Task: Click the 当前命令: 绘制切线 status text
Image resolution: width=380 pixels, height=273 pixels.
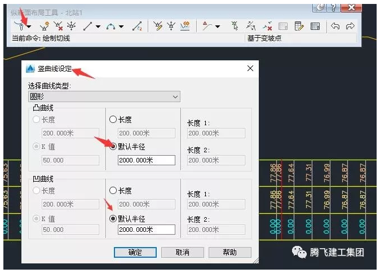Action: pyautogui.click(x=41, y=38)
